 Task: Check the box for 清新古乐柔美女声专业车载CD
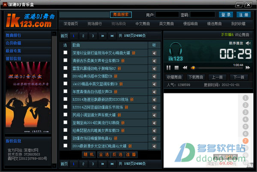66,60
